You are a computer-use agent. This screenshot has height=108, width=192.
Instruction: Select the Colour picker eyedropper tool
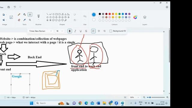(x=25, y=20)
